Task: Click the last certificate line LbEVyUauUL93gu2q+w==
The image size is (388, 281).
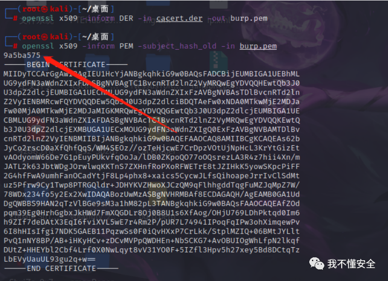Action: pos(50,259)
